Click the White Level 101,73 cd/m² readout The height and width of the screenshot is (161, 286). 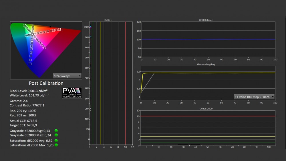point(29,95)
